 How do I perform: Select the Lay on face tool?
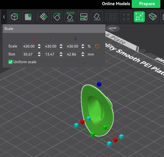pos(97,17)
